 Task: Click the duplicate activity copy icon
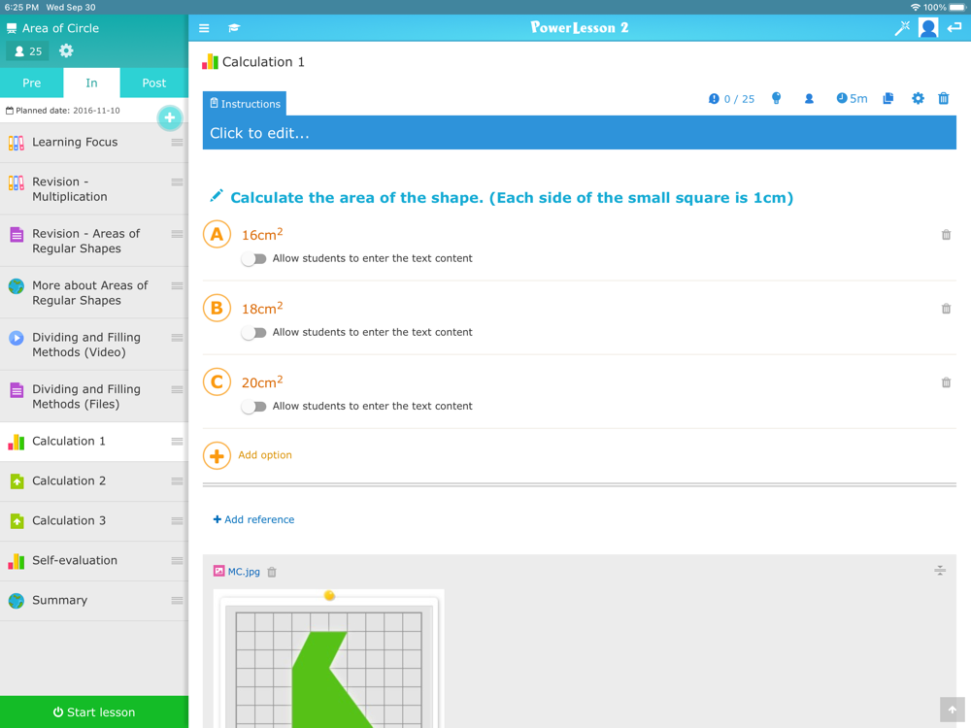888,98
